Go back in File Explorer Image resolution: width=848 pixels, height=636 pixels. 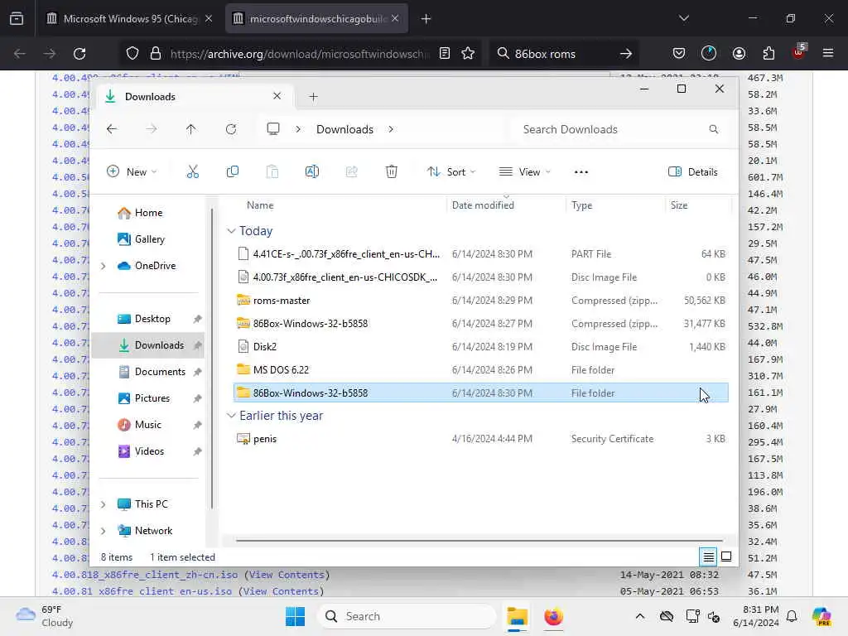[x=112, y=129]
